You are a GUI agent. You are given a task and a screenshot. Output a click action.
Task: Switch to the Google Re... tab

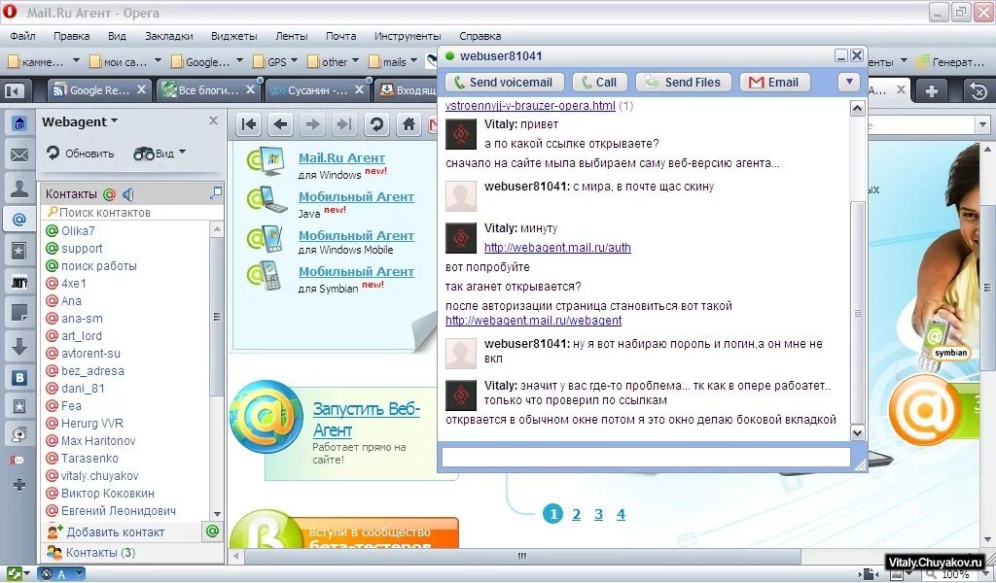tap(100, 90)
